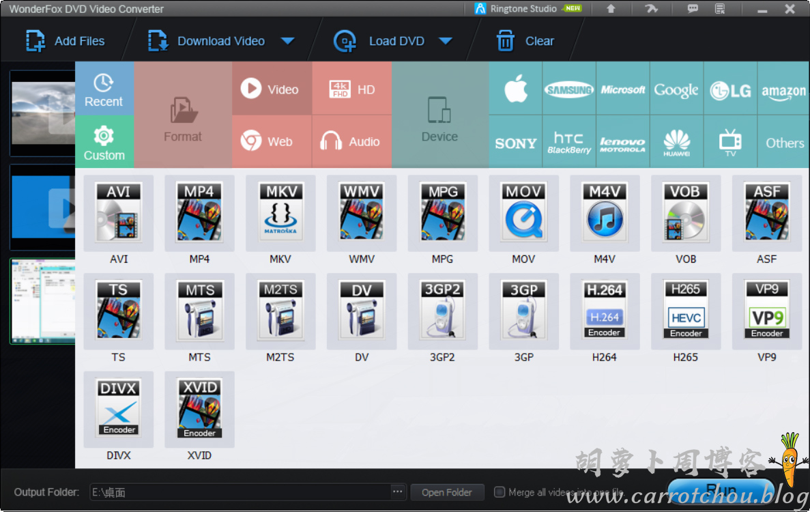The image size is (810, 512).
Task: Show TV device presets
Action: click(x=730, y=141)
